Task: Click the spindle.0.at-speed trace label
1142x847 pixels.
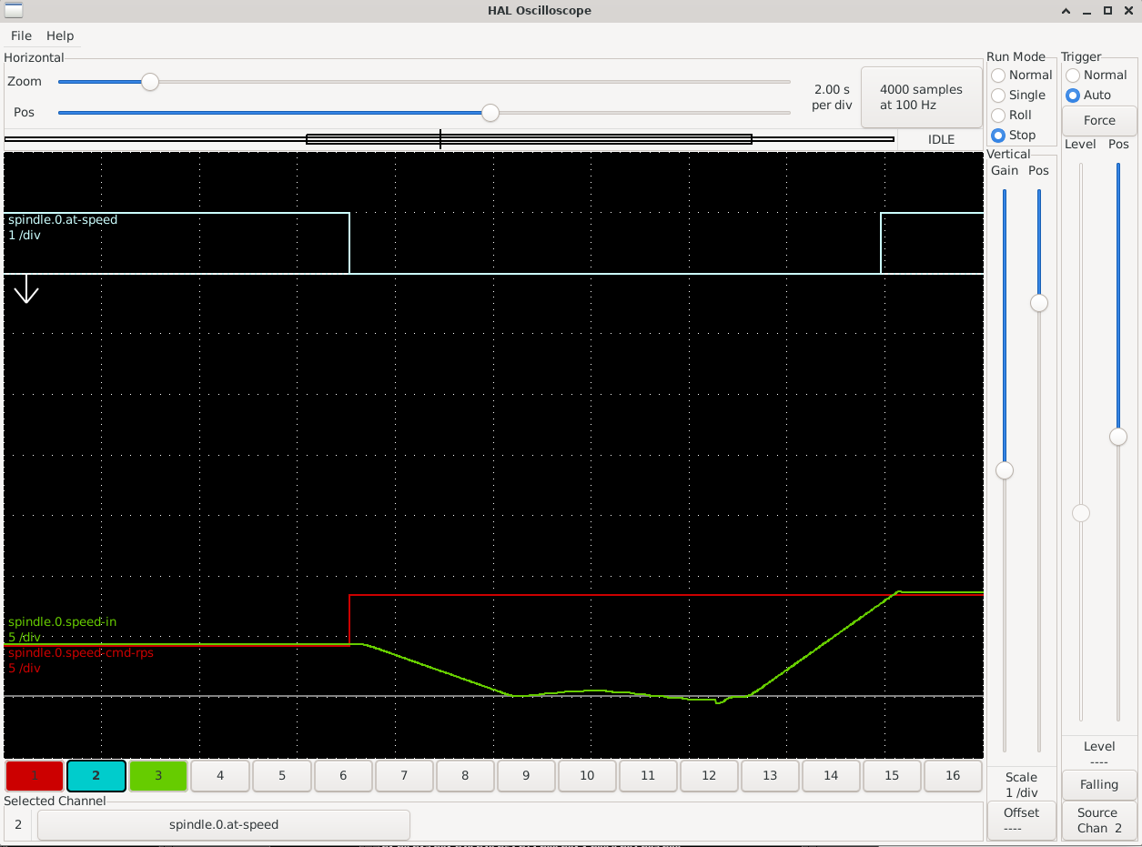Action: coord(63,219)
